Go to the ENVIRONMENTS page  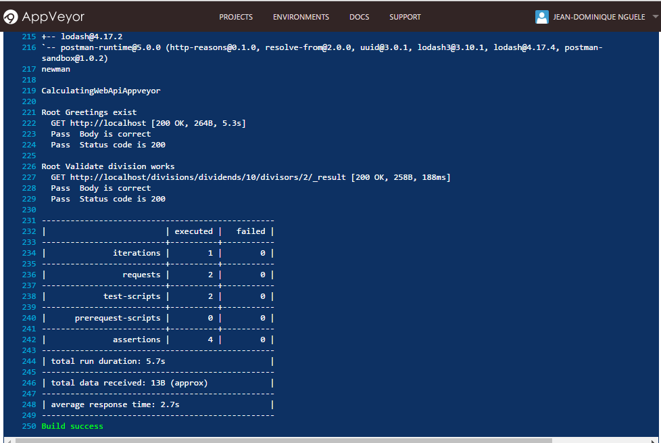pos(301,17)
